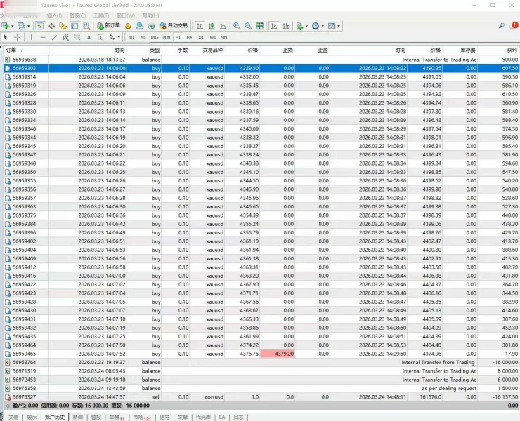This screenshot has height=421, width=520.
Task: Switch to H1 timeframe
Action: tap(178, 37)
